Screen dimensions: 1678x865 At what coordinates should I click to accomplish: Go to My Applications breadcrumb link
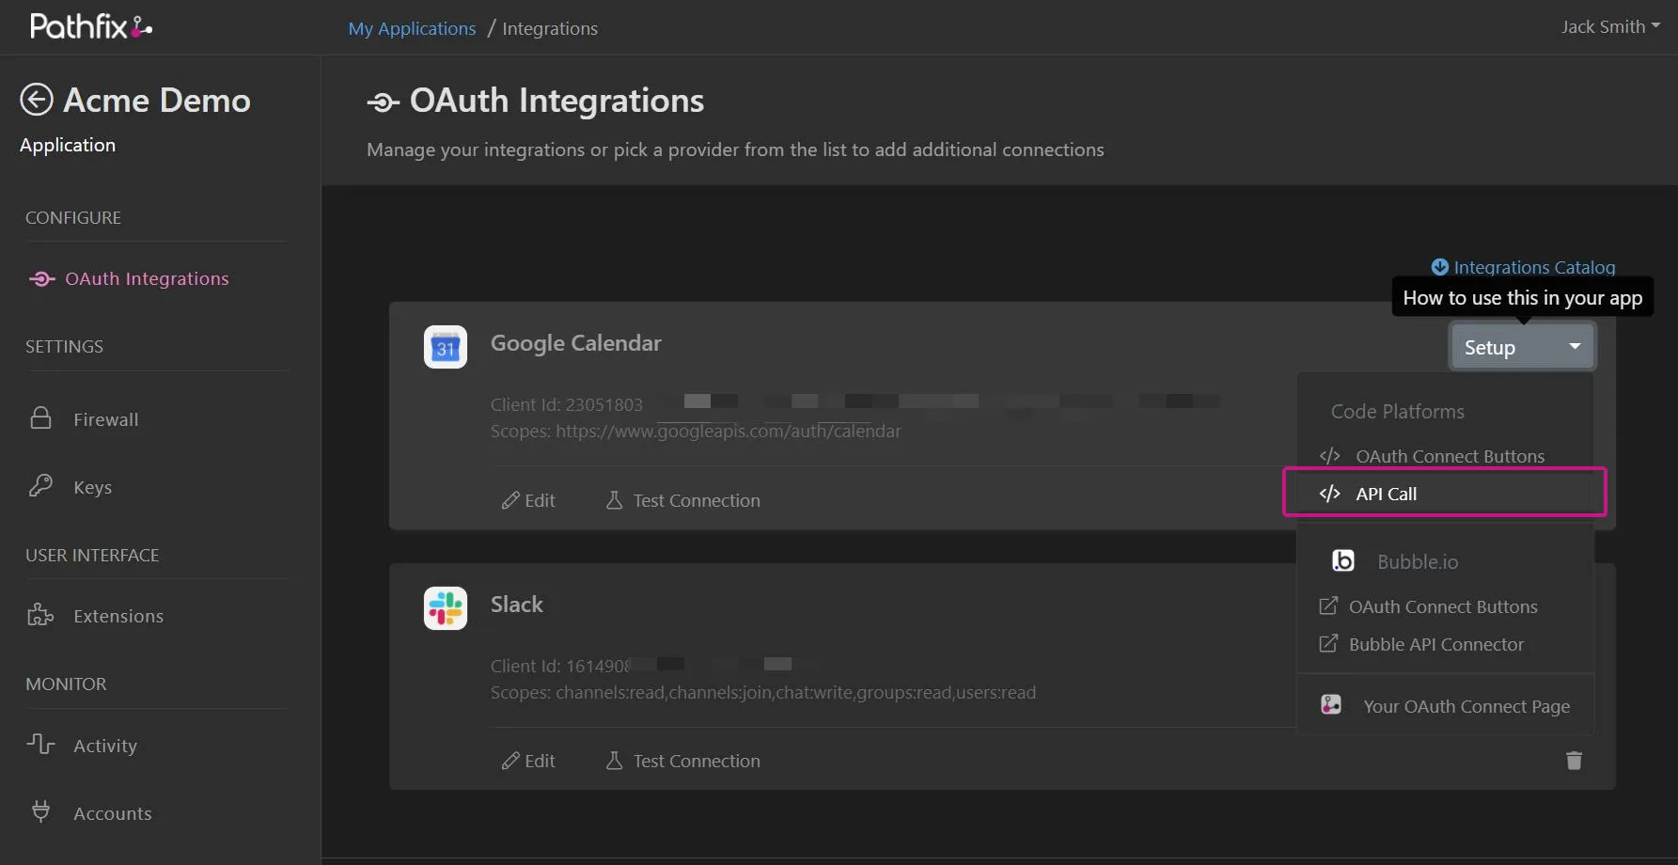[412, 28]
